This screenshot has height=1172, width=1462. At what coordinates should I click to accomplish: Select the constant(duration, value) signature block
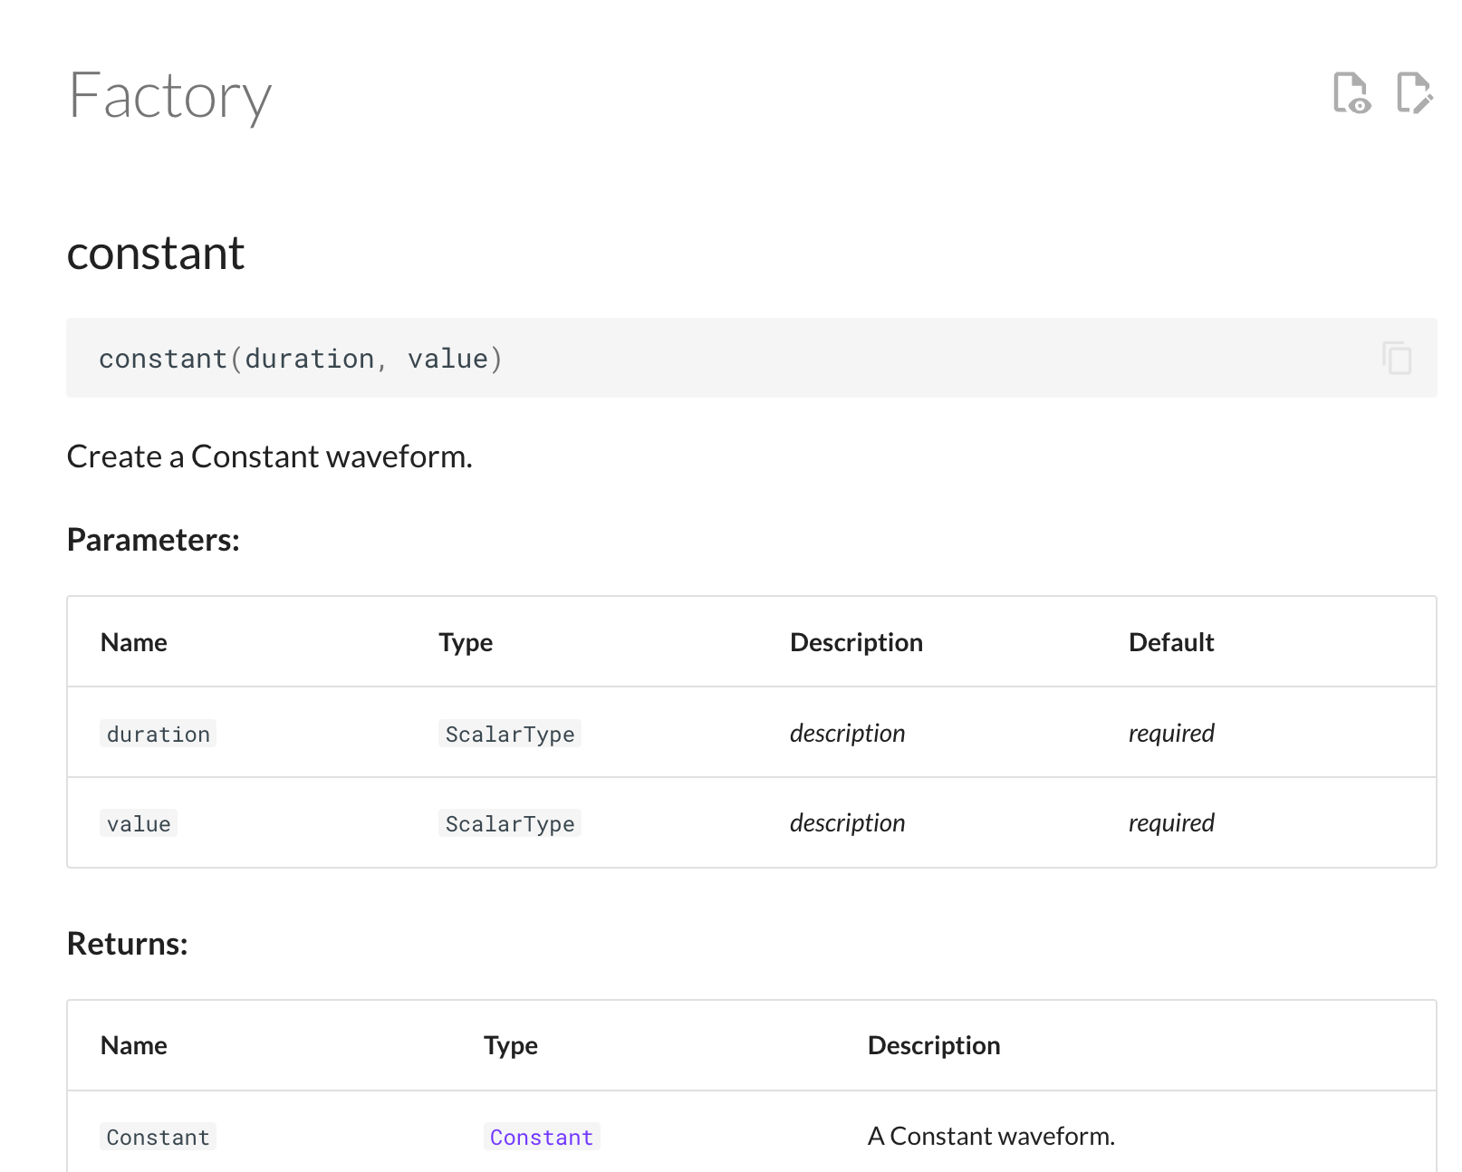coord(300,358)
